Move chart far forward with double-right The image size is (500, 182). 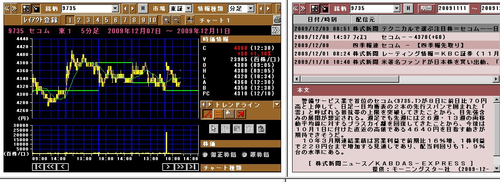pos(180,167)
